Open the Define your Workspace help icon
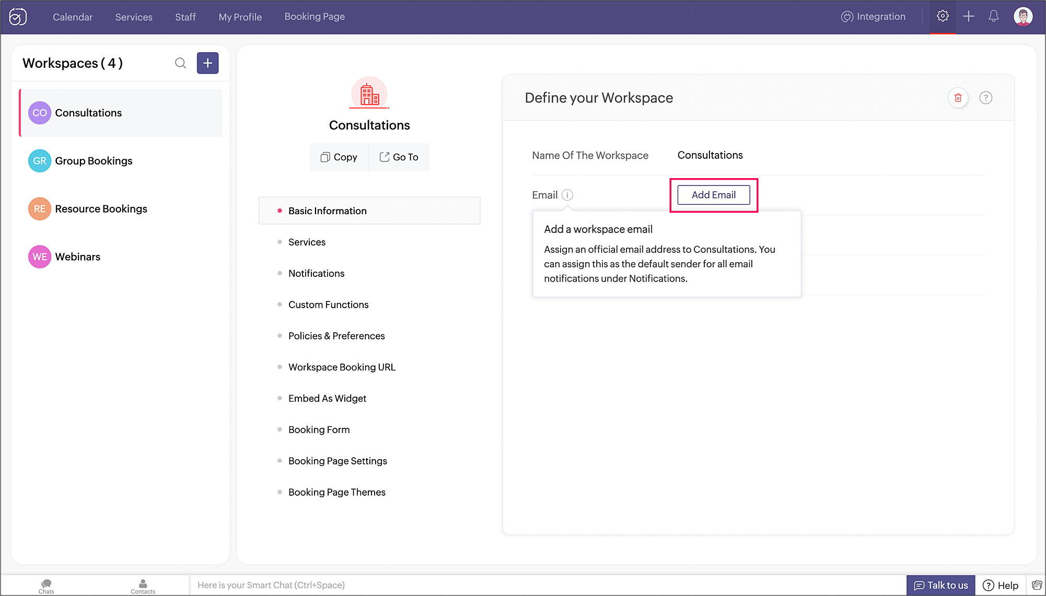 [x=985, y=98]
